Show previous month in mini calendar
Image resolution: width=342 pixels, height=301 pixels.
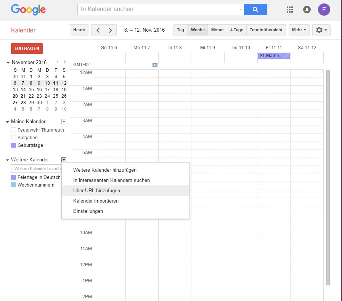58,62
